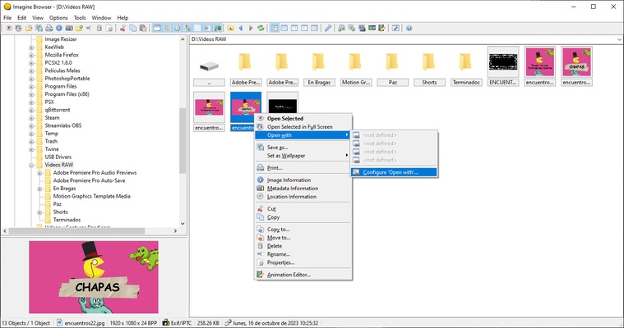Image resolution: width=624 pixels, height=328 pixels.
Task: Toggle the first highlighted panel-window toolbar button
Action: click(x=157, y=28)
